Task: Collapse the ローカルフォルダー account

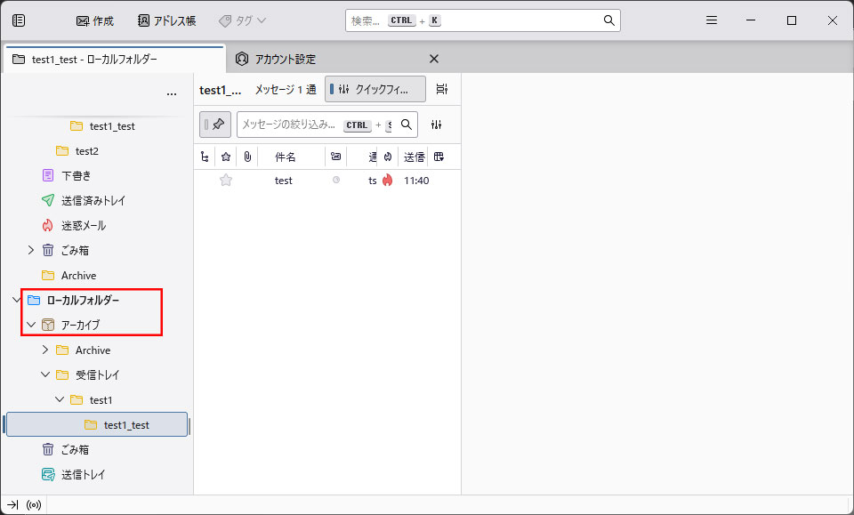Action: (17, 300)
